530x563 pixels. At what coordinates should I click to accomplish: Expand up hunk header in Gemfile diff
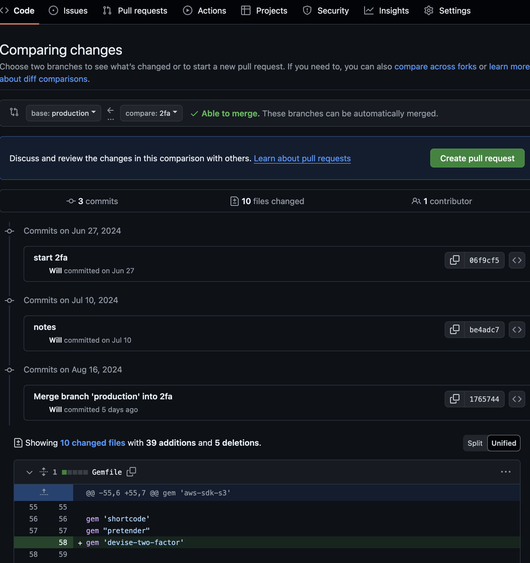click(x=44, y=492)
